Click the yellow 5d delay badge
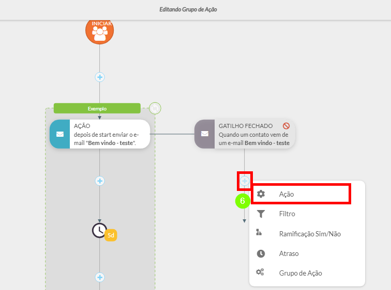 click(x=111, y=235)
